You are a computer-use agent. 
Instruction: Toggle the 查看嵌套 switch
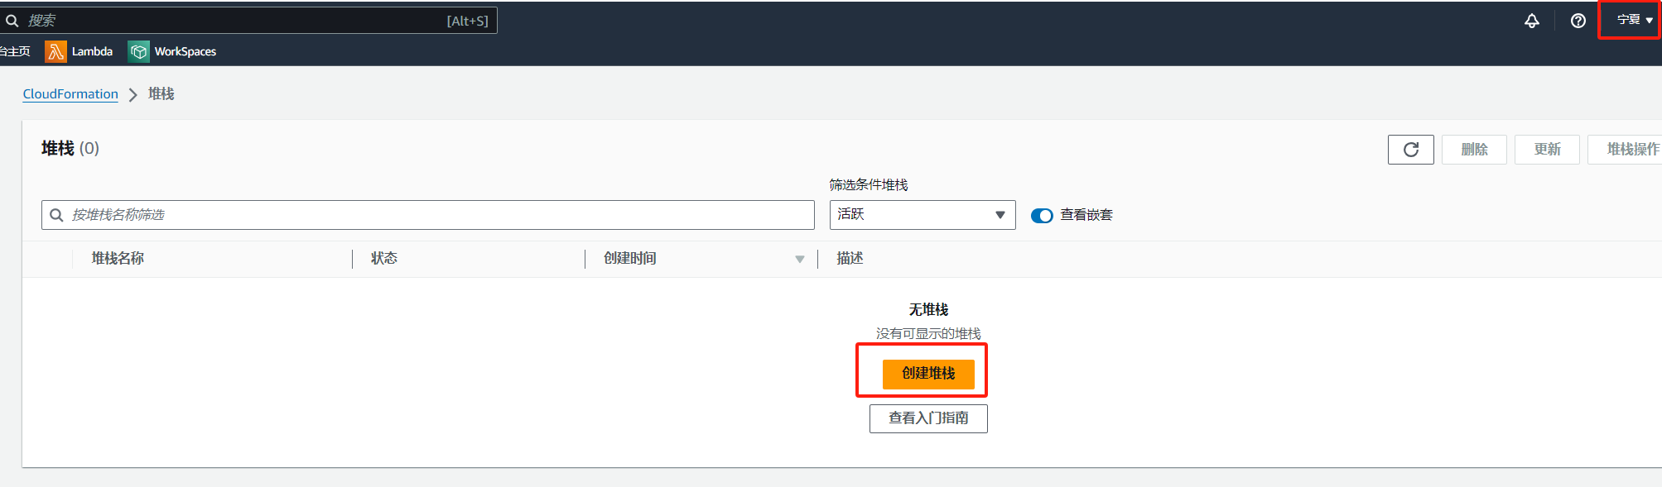(x=1042, y=215)
